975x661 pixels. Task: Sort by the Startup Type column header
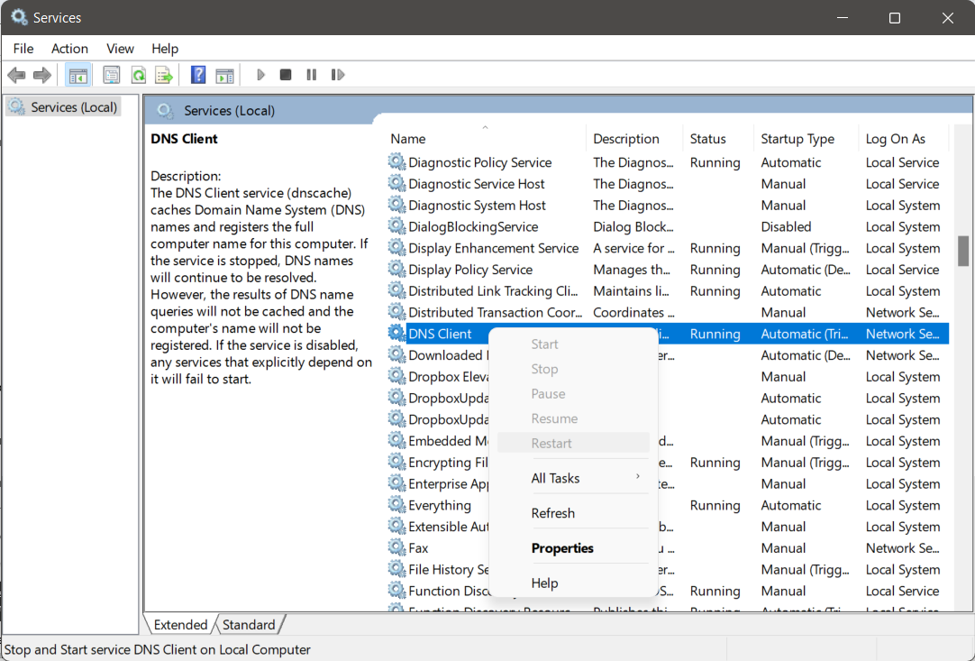pyautogui.click(x=806, y=139)
